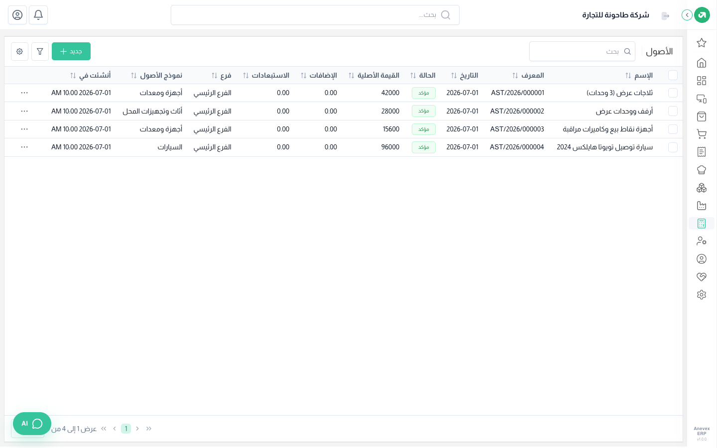Open the receipt document icon in sidebar

tap(702, 152)
